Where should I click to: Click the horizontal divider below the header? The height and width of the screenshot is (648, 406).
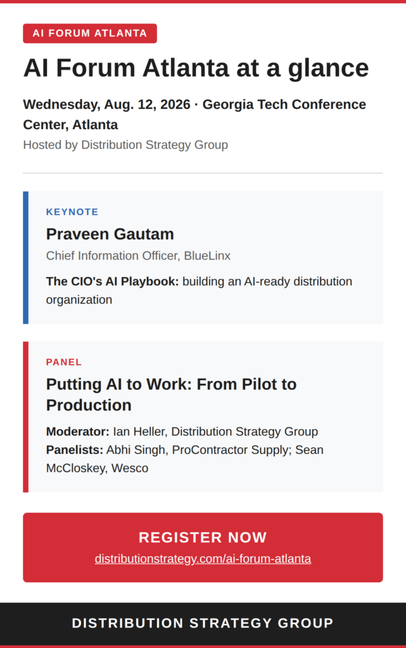tap(203, 173)
